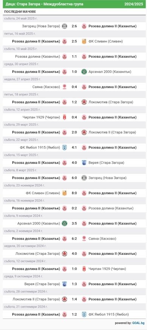Click Саяна logo in 27 април match
The width and height of the screenshot is (147, 330).
(65, 87)
